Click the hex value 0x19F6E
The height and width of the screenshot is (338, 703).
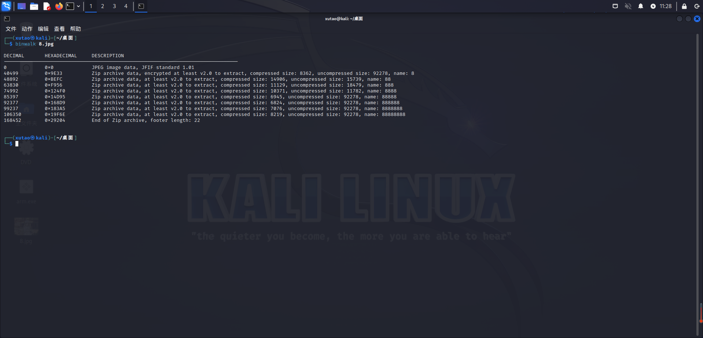[55, 115]
